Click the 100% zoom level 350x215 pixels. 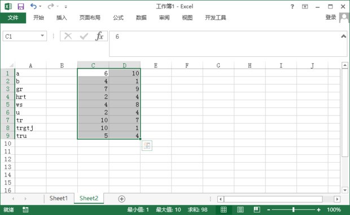coord(334,210)
